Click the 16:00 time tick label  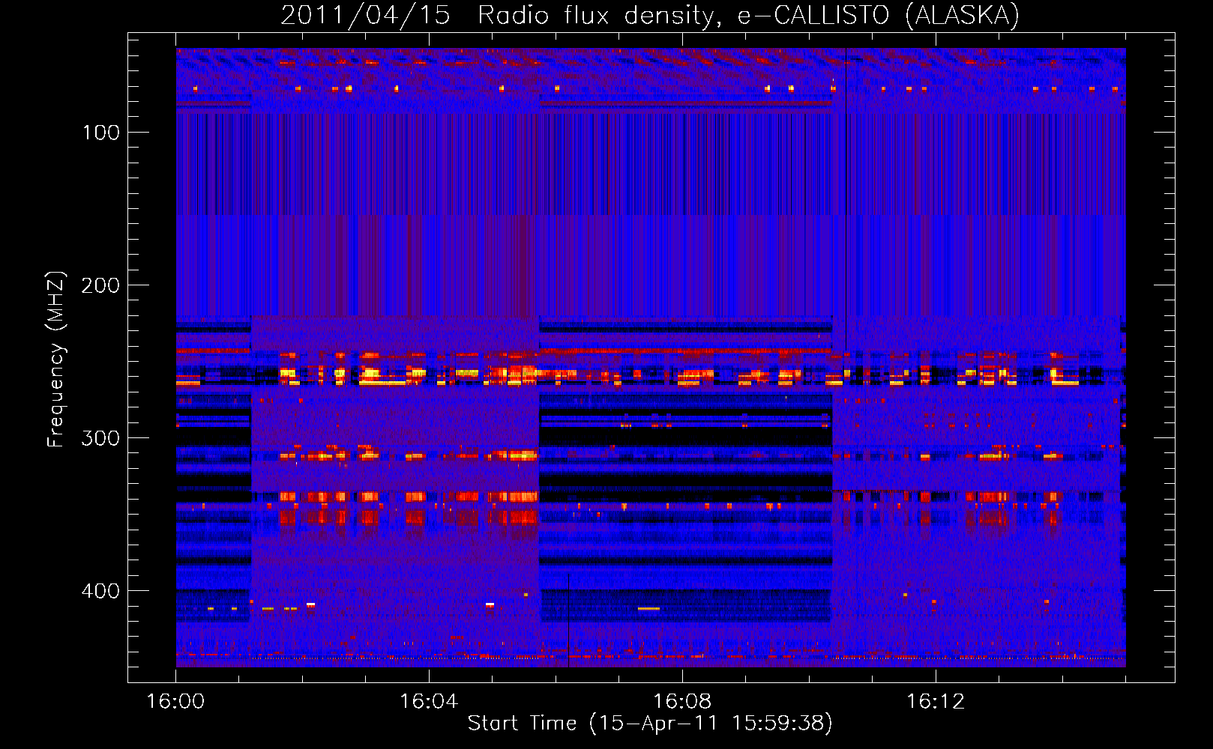point(175,701)
